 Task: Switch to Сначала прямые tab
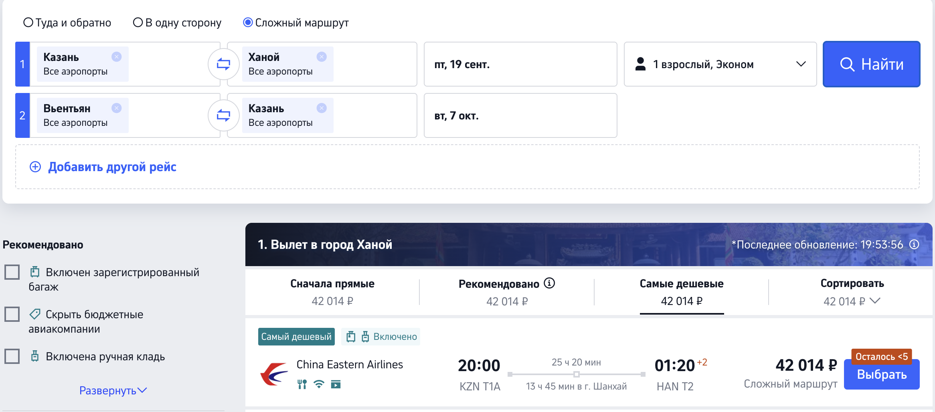point(332,292)
